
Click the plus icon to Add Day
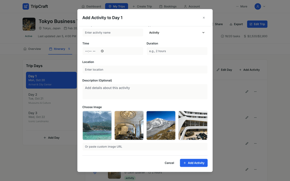pyautogui.click(x=45, y=138)
